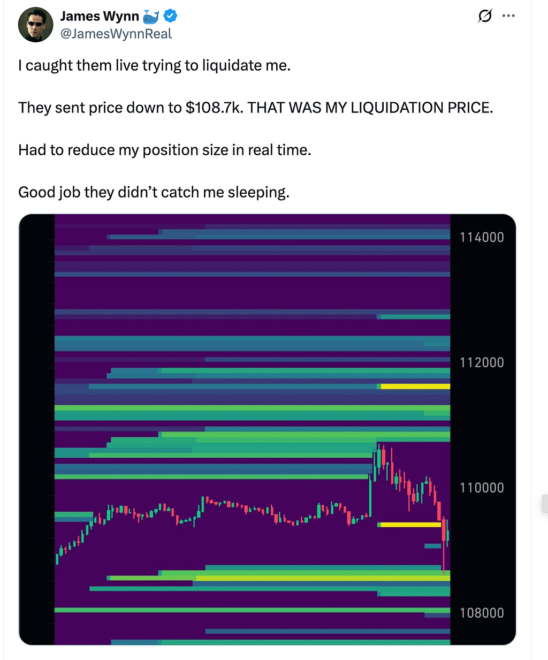Click the whale emoji beside the name
548x660 pixels.
(x=151, y=17)
